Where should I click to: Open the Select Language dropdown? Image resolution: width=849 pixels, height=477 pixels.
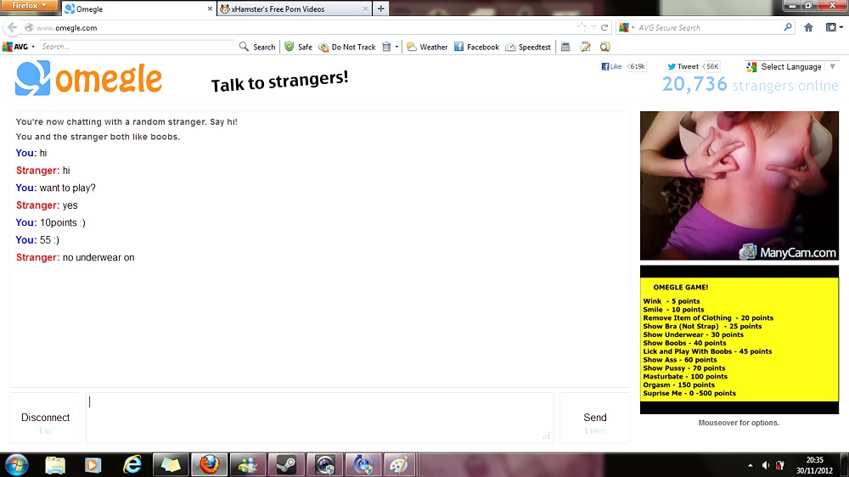784,66
